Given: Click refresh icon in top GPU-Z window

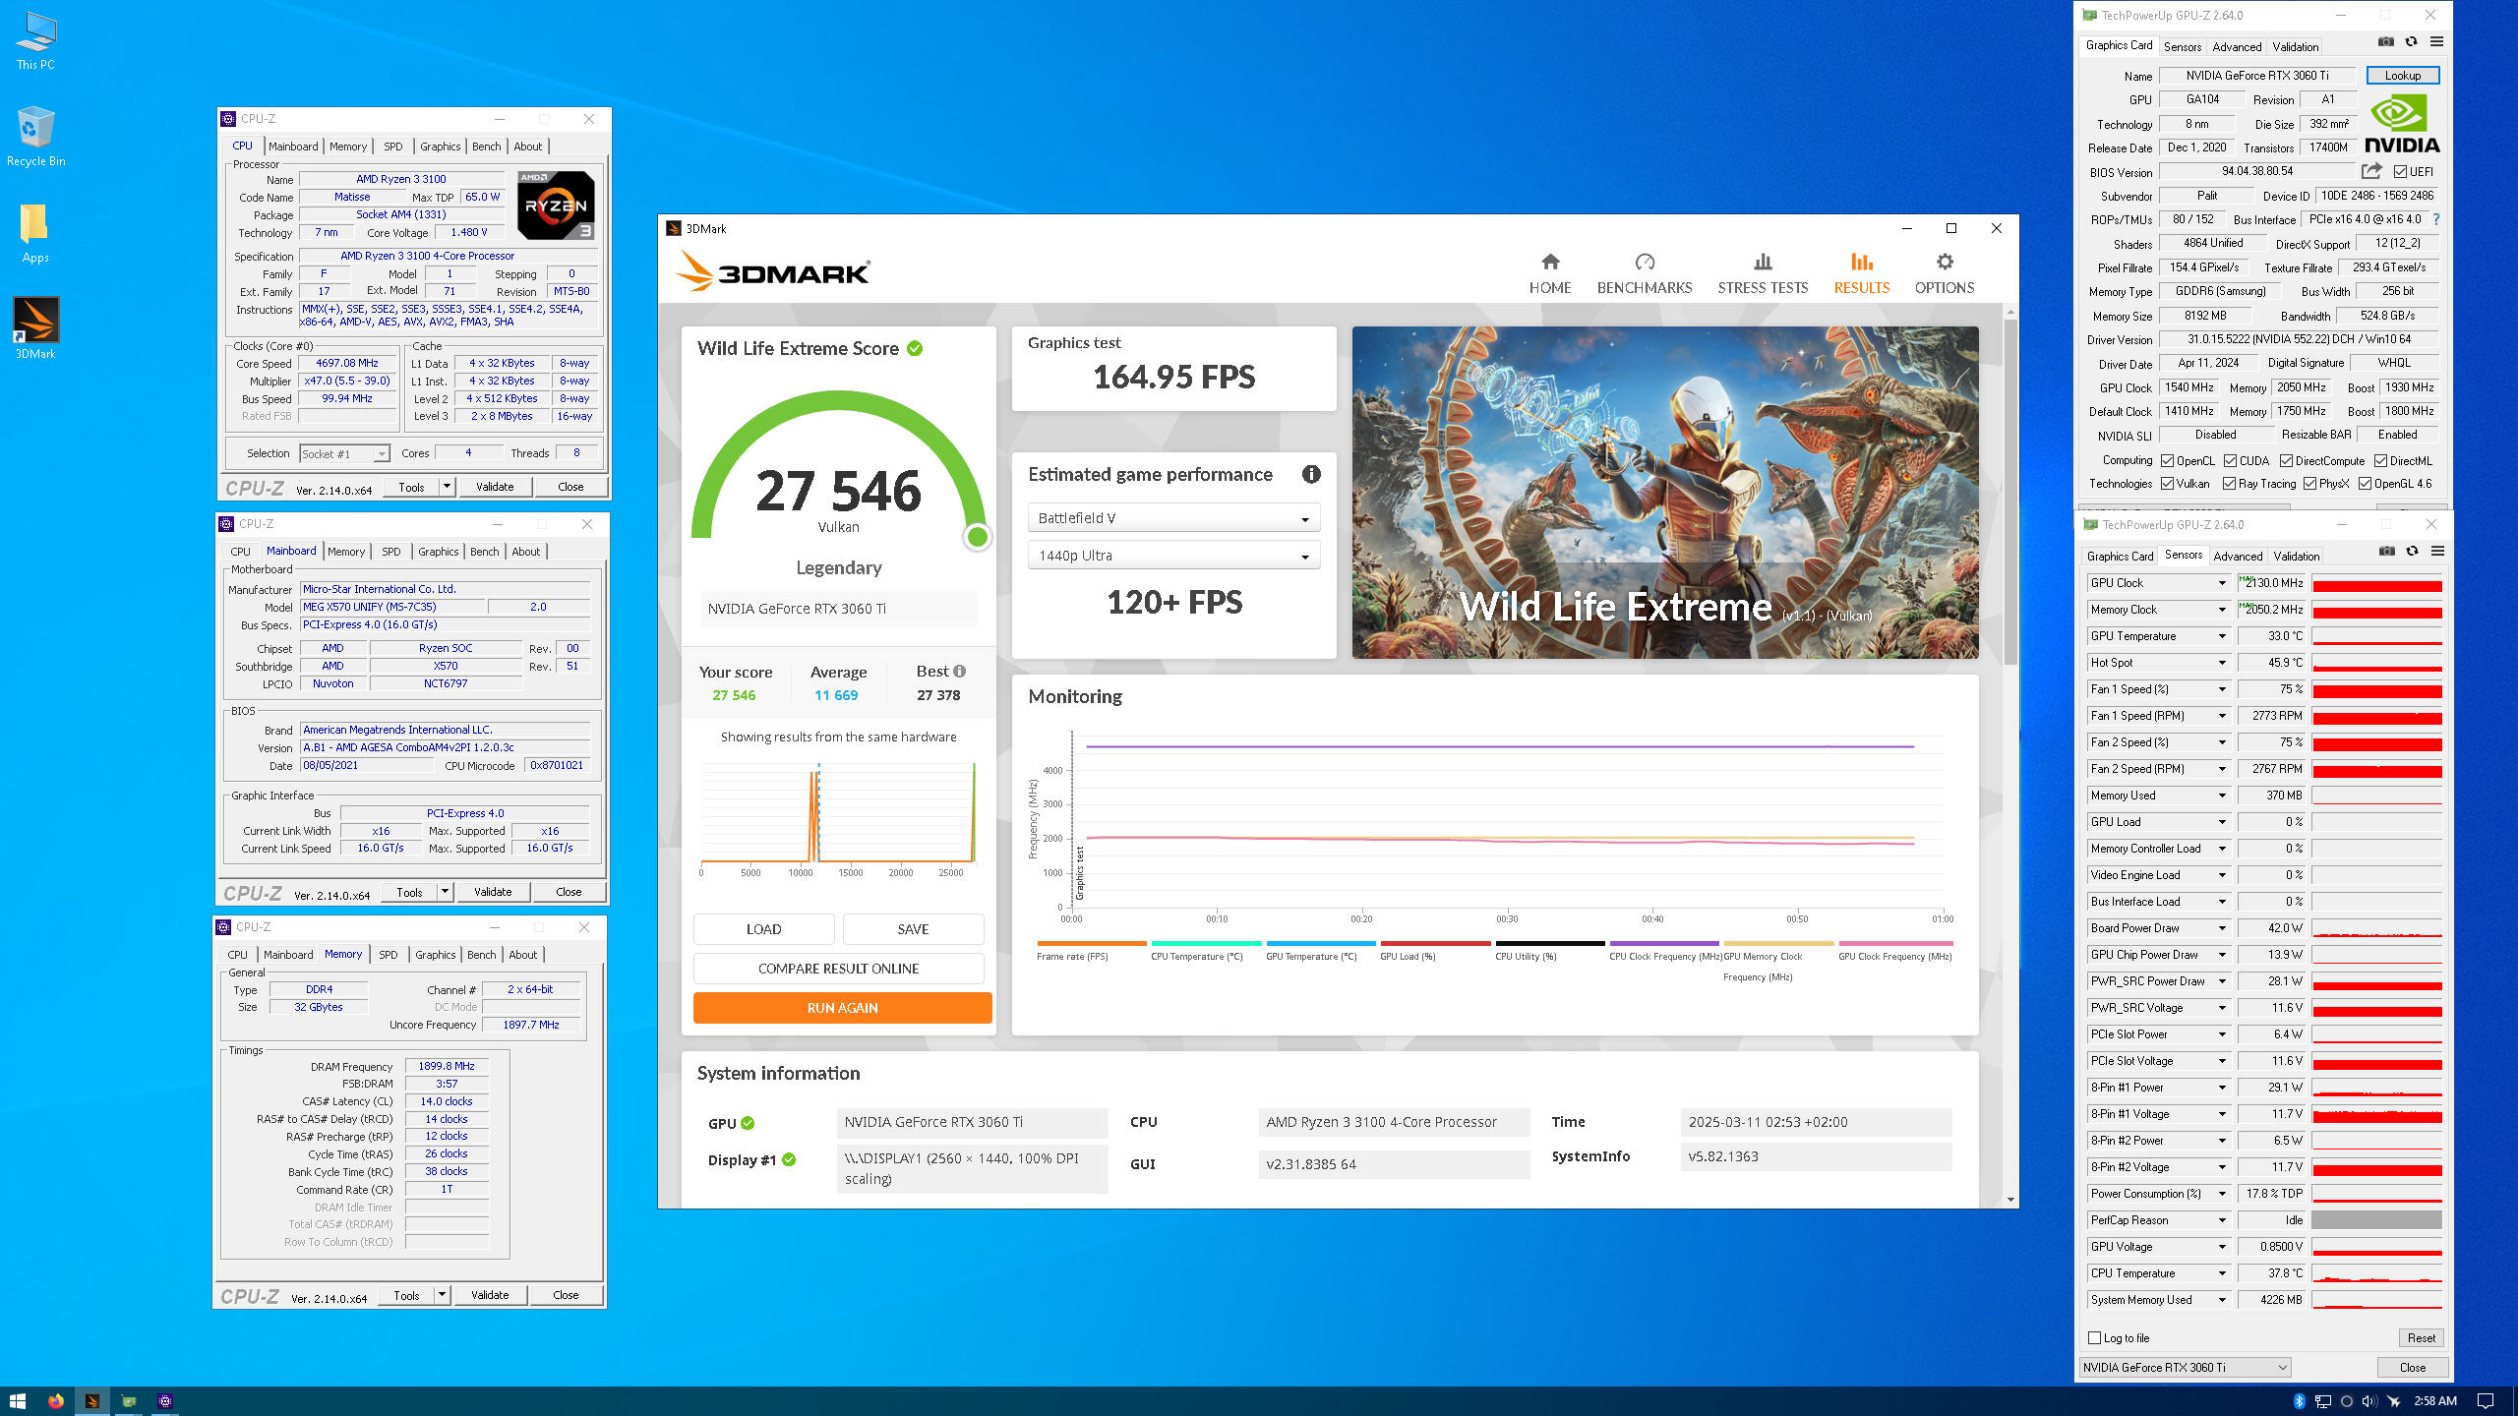Looking at the screenshot, I should pos(2411,41).
